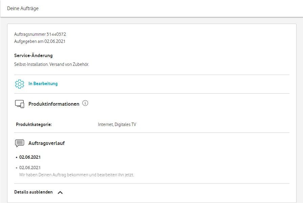303x203 pixels.
Task: Click the device icon beside Produktinformationen
Action: pyautogui.click(x=19, y=104)
